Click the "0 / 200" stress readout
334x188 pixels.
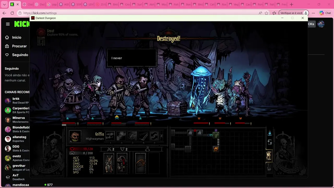click(88, 153)
